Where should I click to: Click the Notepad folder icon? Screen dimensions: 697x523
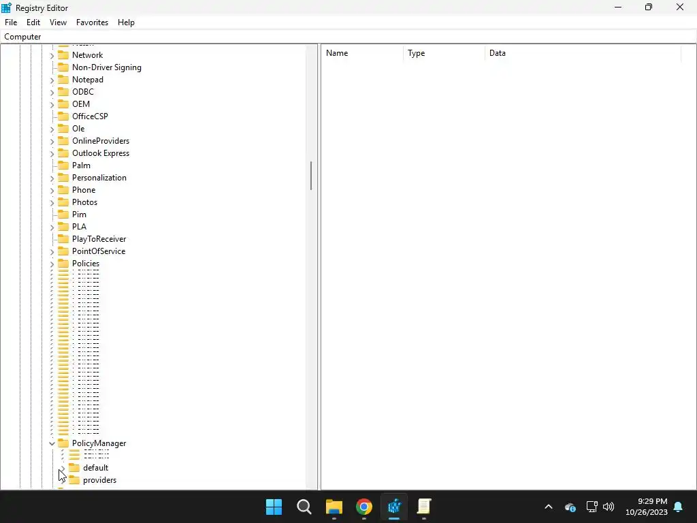(x=63, y=79)
